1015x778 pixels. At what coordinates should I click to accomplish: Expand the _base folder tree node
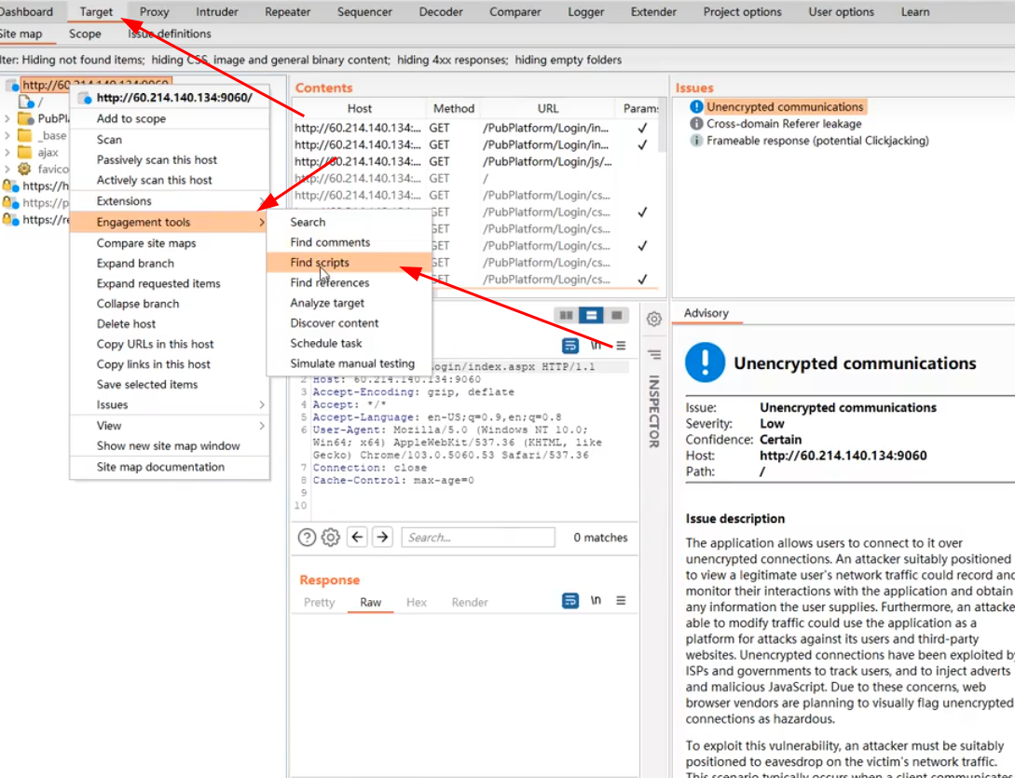7,135
